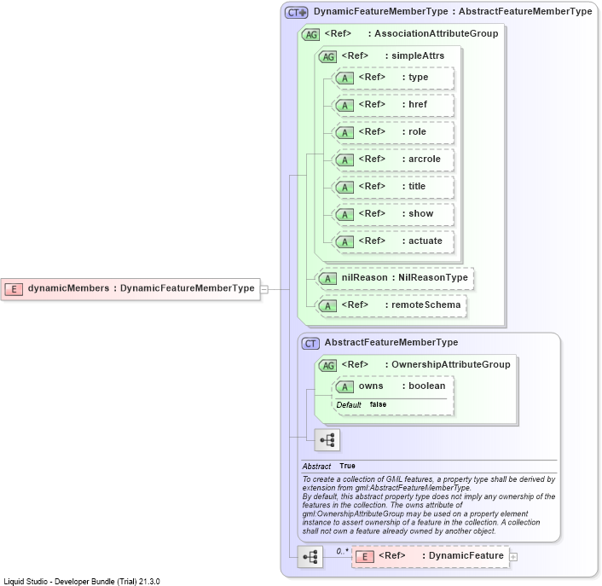Click the E icon of DynamicFeature reference
The image size is (602, 586).
(x=365, y=557)
